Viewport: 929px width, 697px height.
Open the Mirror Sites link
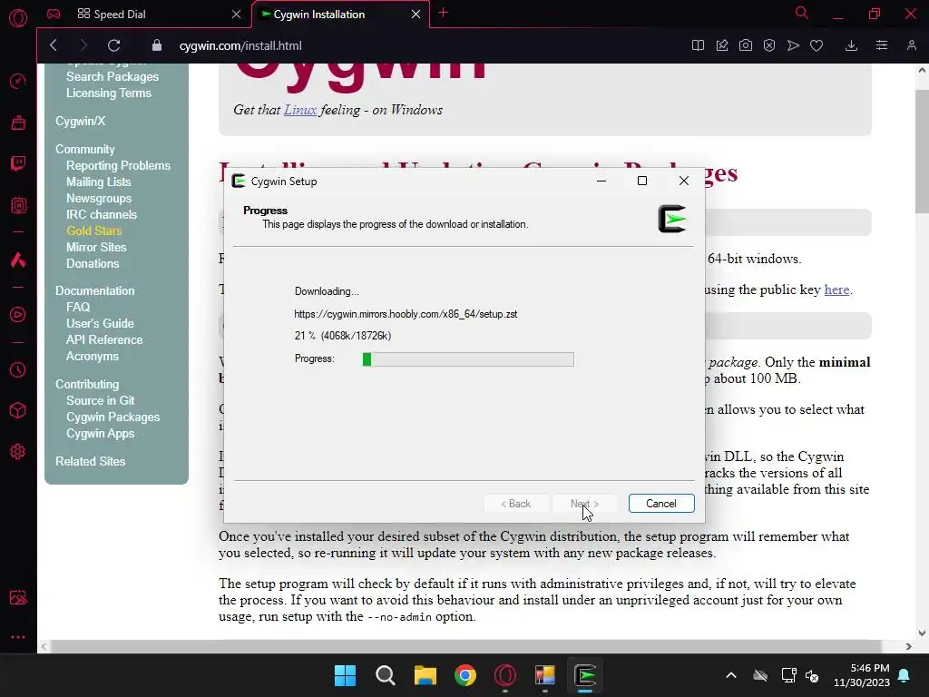pyautogui.click(x=96, y=247)
